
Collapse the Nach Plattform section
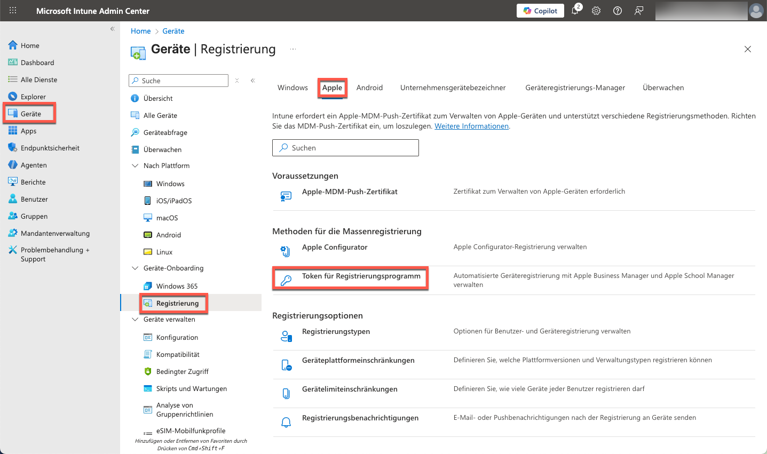pyautogui.click(x=135, y=166)
